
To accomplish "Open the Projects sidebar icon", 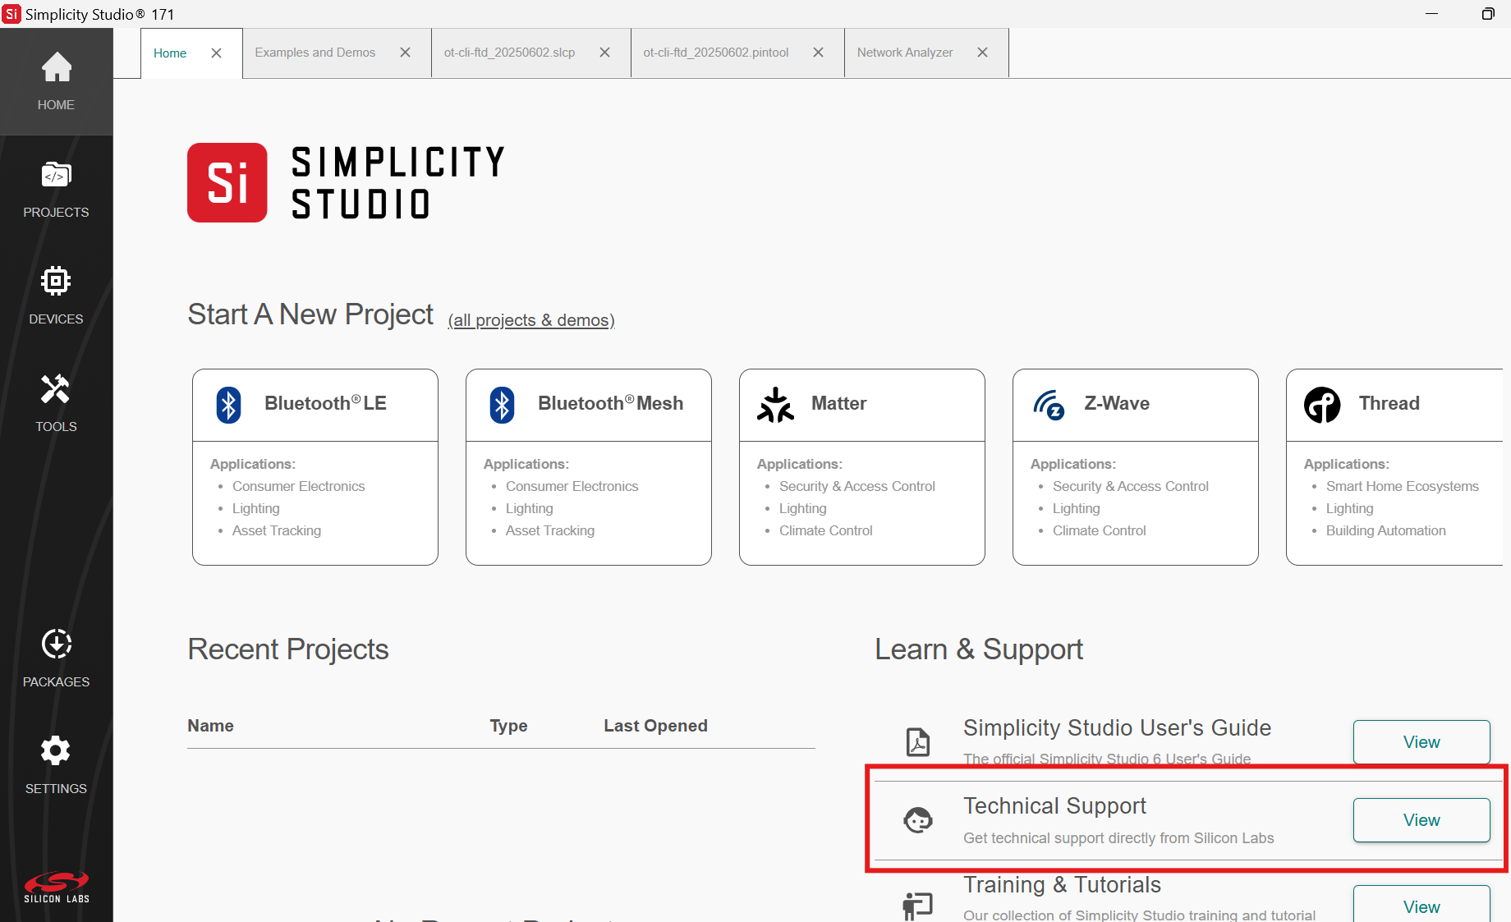I will tap(56, 176).
